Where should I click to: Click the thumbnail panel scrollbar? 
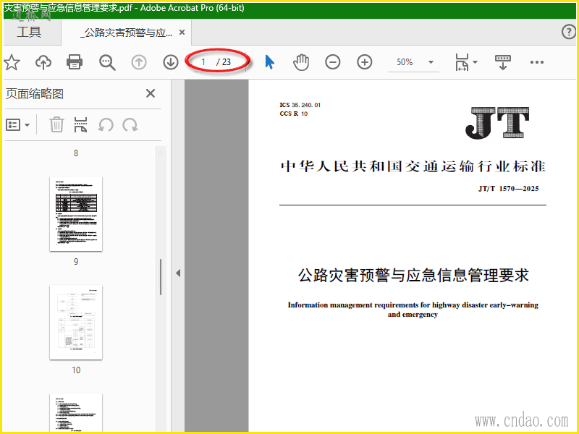[x=161, y=277]
